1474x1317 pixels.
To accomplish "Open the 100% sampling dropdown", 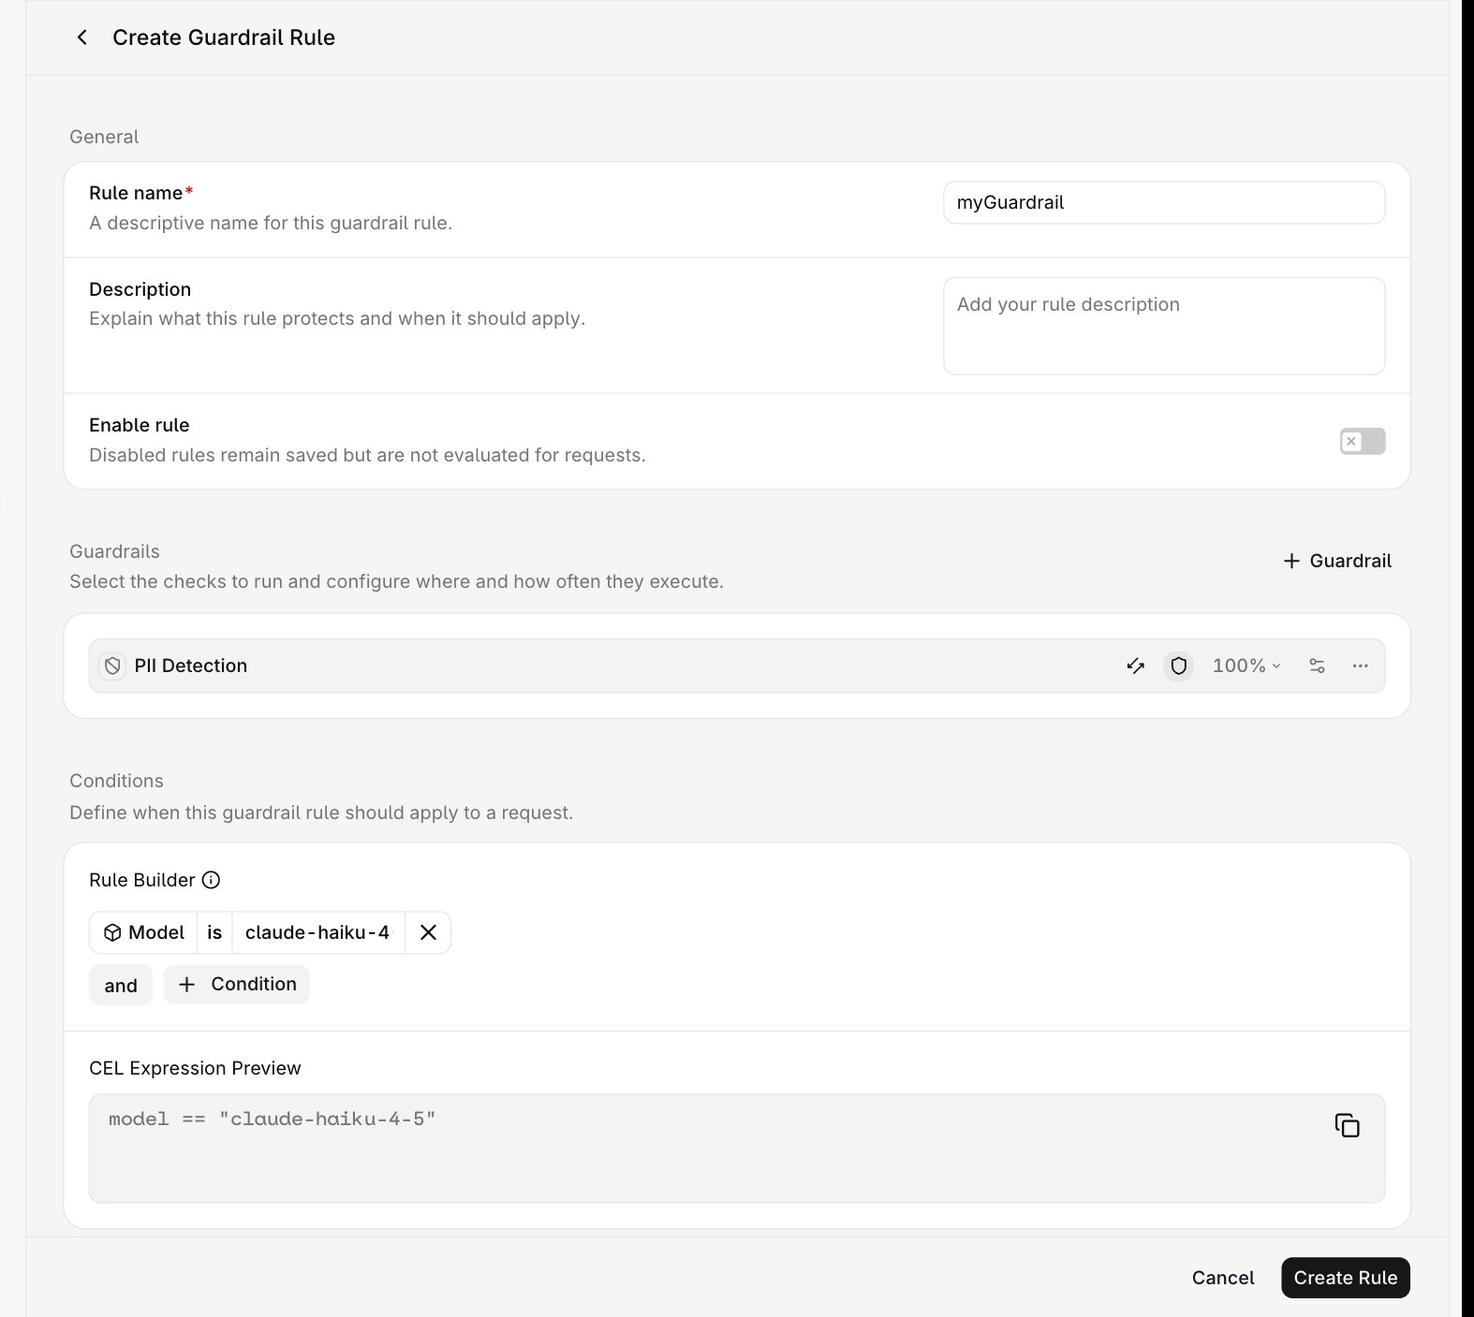I will [x=1246, y=666].
